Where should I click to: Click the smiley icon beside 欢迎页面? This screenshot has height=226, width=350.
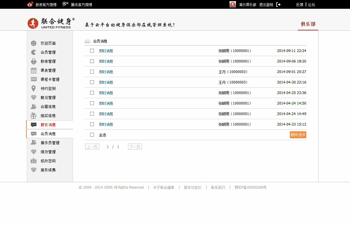34,43
